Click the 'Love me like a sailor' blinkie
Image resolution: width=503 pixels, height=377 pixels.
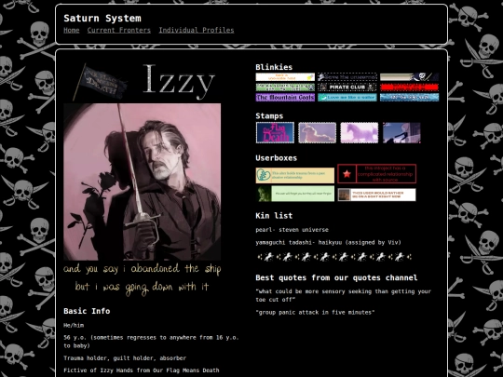click(347, 98)
